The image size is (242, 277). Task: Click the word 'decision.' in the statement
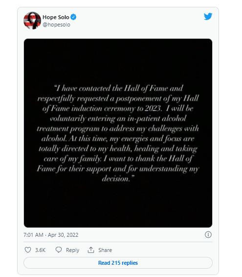pos(116,179)
